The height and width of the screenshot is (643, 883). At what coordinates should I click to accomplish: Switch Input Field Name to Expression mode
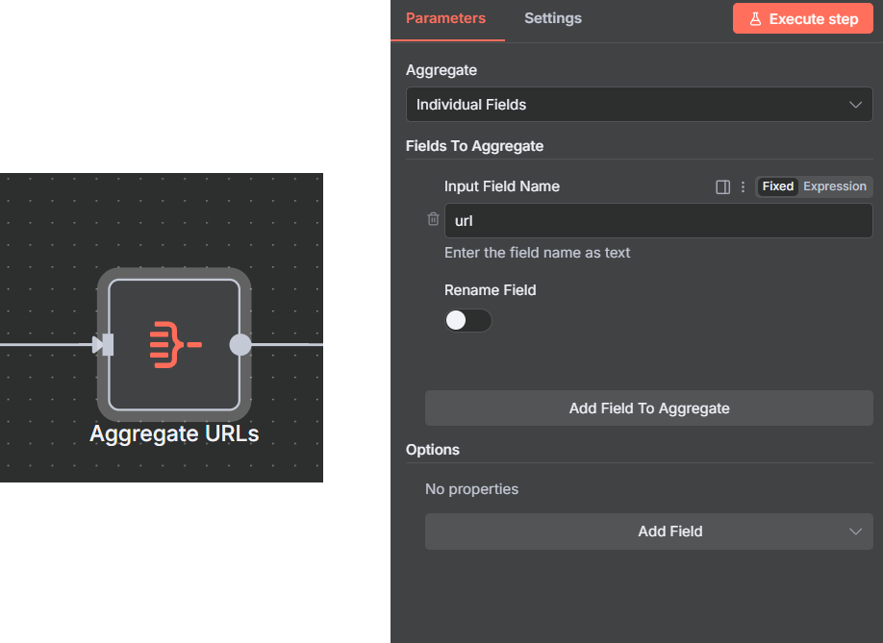(x=834, y=186)
